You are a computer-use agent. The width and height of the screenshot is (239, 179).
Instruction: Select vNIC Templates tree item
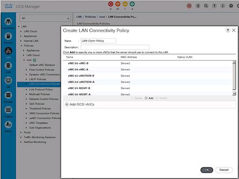[38, 123]
